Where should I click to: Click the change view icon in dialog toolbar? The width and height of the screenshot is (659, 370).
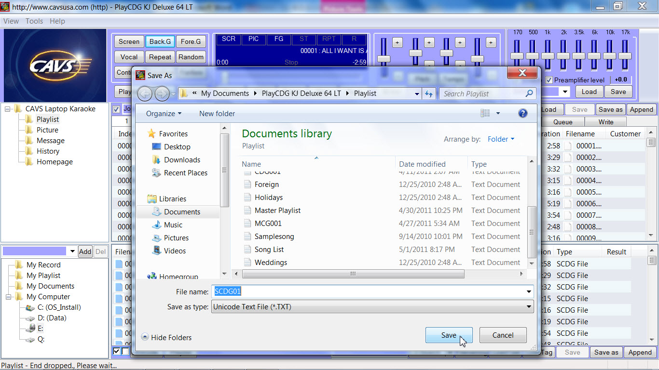[x=485, y=114]
